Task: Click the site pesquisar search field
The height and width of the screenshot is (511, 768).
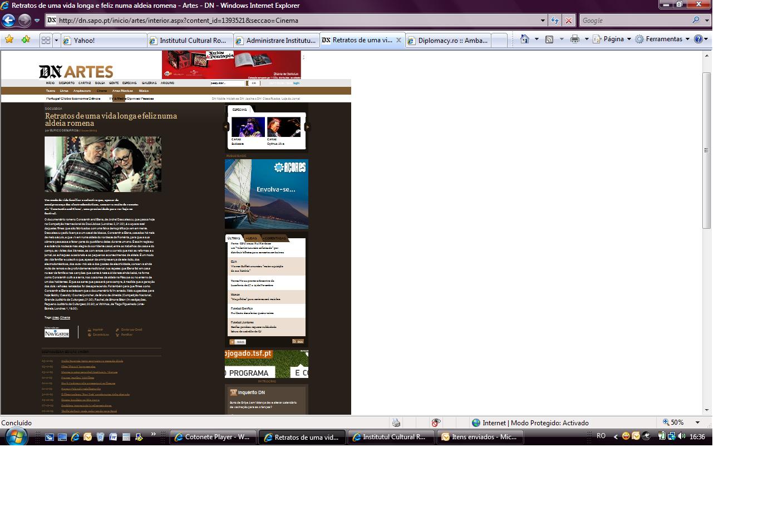Action: 227,83
